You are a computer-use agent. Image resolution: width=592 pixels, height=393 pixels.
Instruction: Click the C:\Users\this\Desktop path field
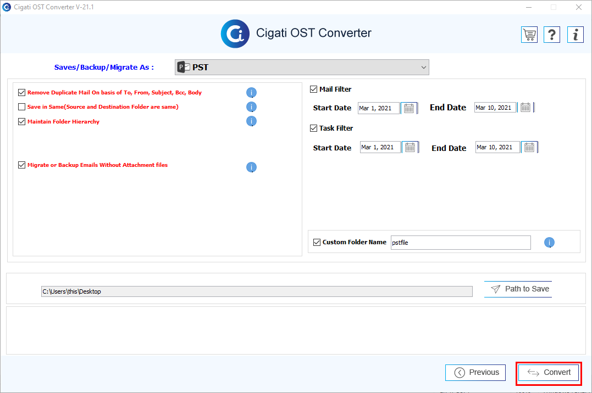pos(257,291)
